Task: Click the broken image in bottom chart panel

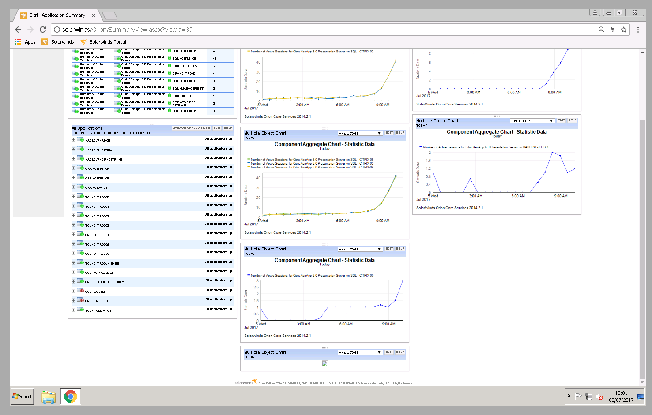Action: click(x=325, y=364)
